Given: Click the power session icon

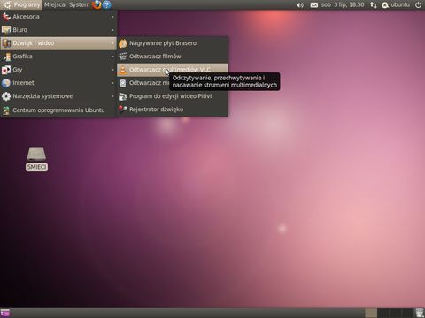Looking at the screenshot, I should (x=418, y=5).
